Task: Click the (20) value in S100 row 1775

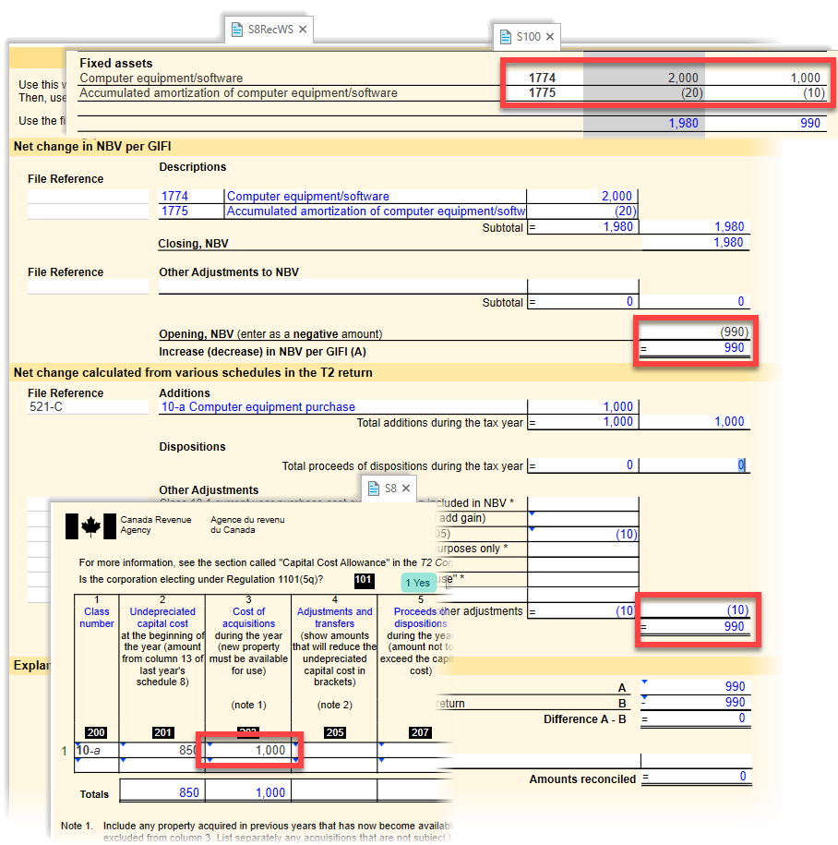Action: [692, 92]
